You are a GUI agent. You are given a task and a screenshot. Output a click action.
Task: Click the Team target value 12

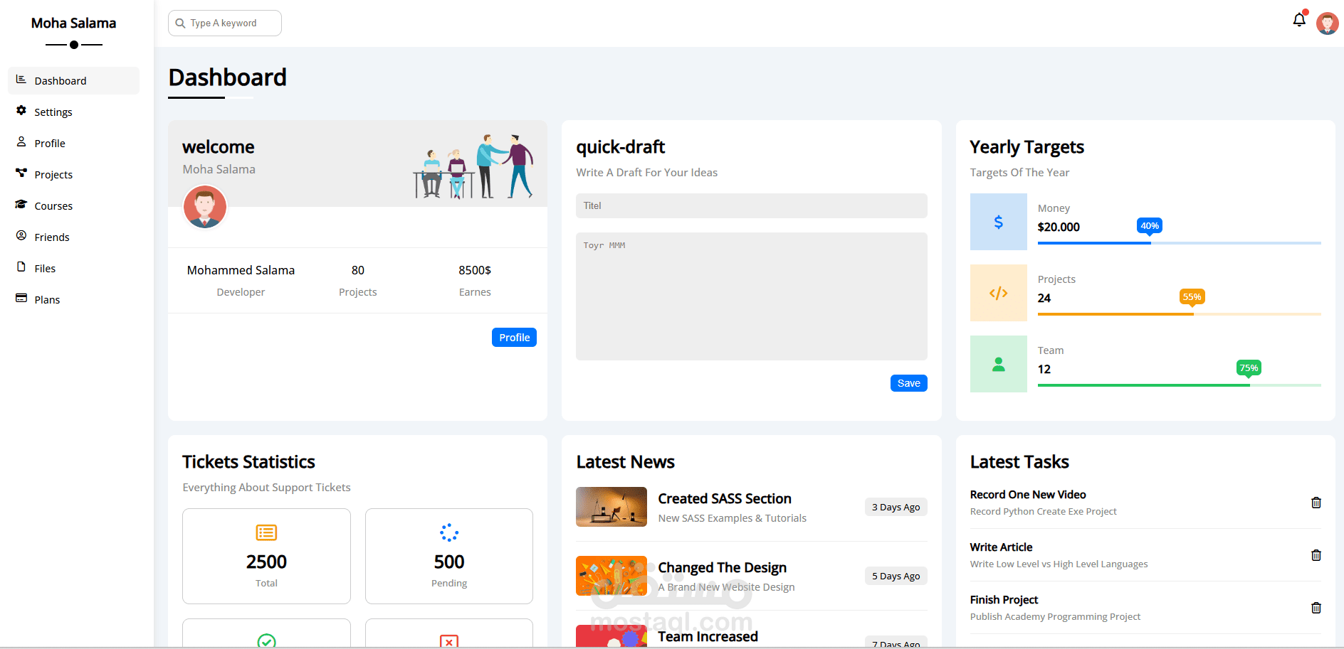click(x=1044, y=369)
